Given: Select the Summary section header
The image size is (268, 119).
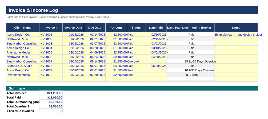Looking at the screenshot, I should (x=132, y=88).
